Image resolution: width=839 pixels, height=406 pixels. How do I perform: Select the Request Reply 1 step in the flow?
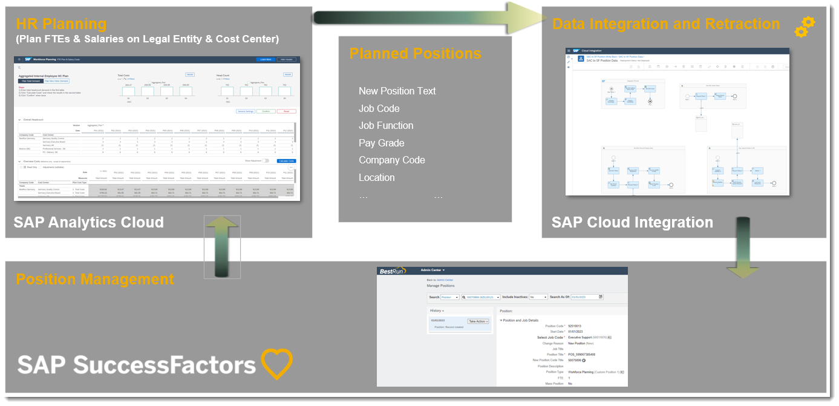point(701,96)
